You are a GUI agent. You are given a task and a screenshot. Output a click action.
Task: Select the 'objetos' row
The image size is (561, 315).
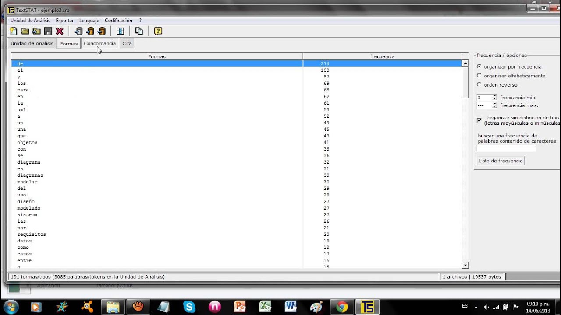pos(237,142)
